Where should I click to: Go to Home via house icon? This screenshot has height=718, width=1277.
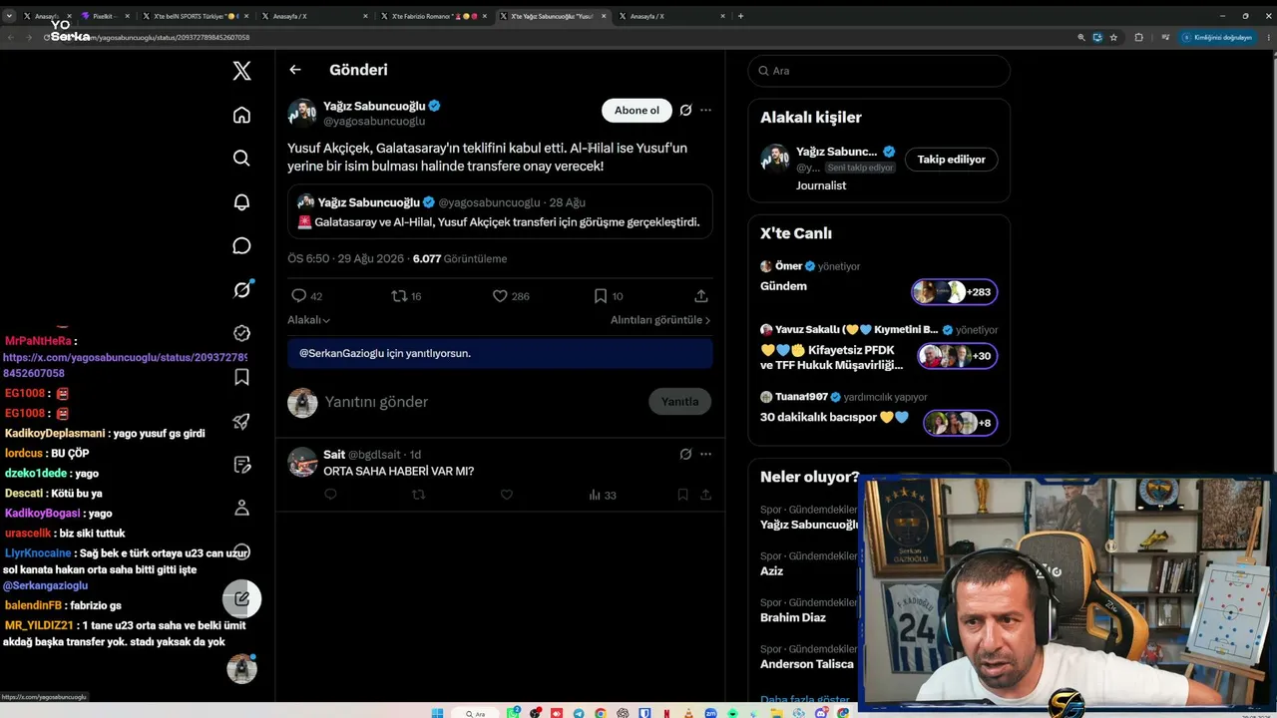pyautogui.click(x=241, y=115)
